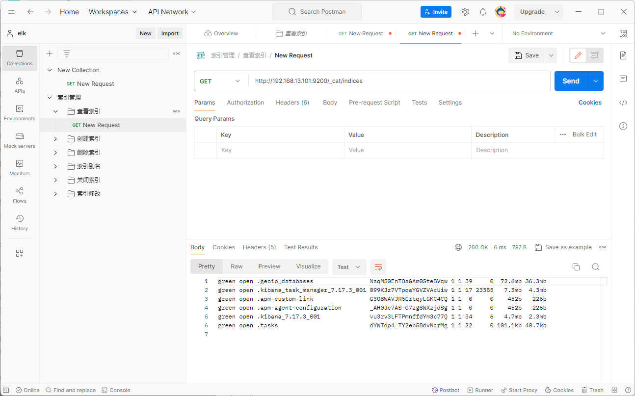635x396 pixels.
Task: Search the response using magnifier icon
Action: pos(595,267)
